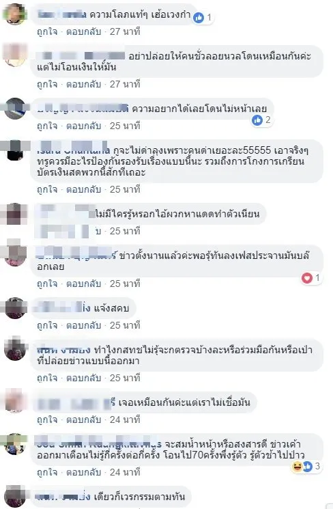Click ตอบกลับ under the 'โอนไป70ครั้ง' comment

pyautogui.click(x=84, y=472)
